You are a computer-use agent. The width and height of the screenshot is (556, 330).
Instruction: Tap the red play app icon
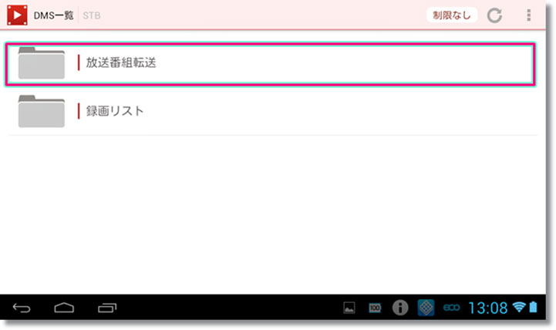[17, 15]
